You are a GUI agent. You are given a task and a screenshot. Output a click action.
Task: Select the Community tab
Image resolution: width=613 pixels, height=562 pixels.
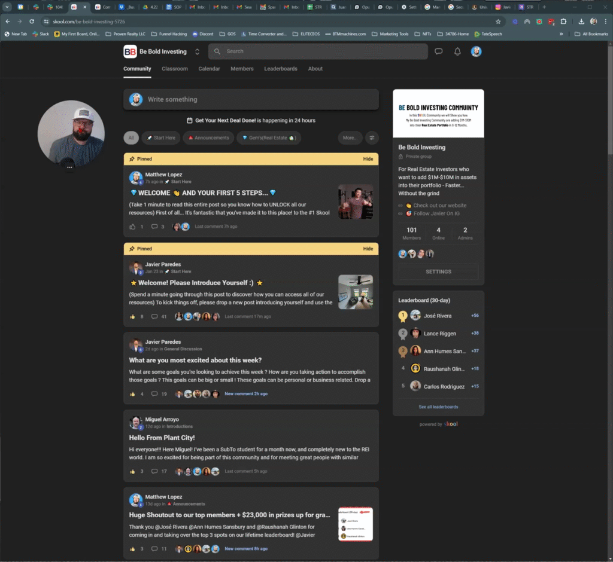point(137,69)
